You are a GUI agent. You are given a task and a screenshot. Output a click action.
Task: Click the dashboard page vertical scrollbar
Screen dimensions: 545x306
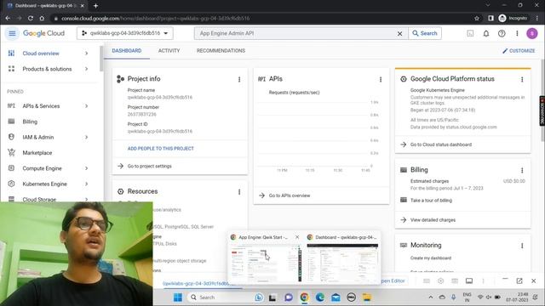(542, 100)
